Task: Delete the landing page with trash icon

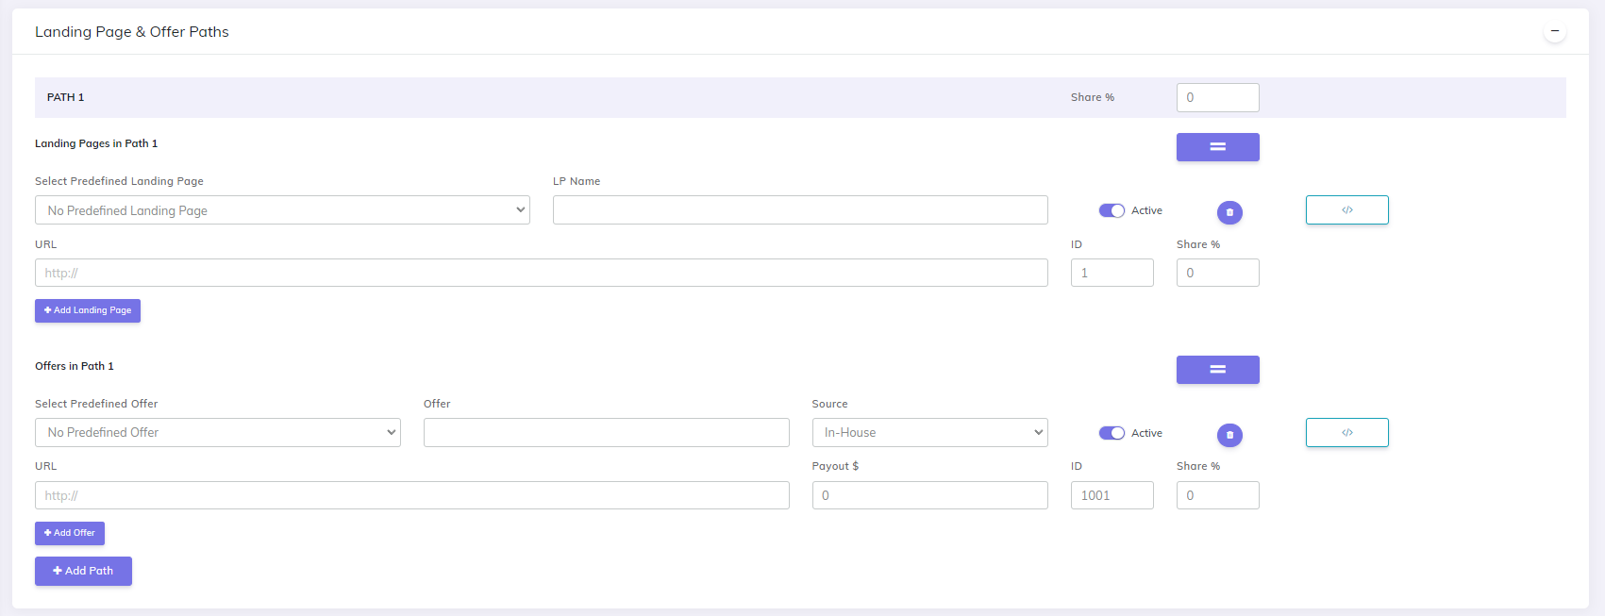Action: [x=1229, y=212]
